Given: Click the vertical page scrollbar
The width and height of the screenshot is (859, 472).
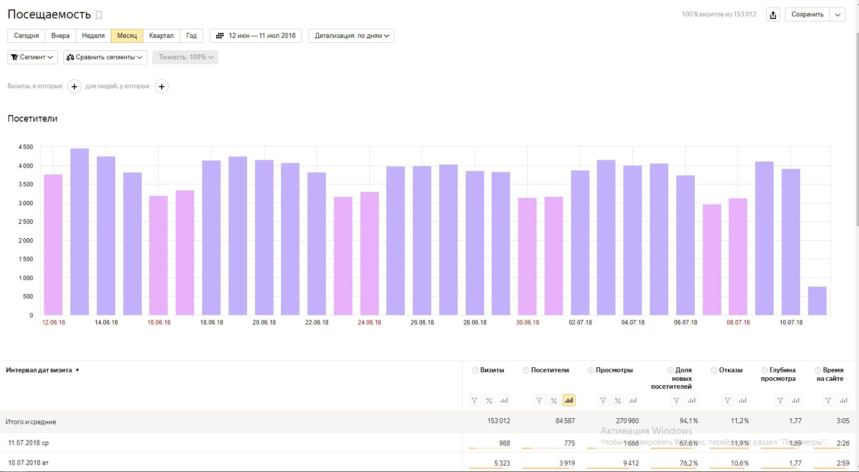Looking at the screenshot, I should tap(857, 130).
